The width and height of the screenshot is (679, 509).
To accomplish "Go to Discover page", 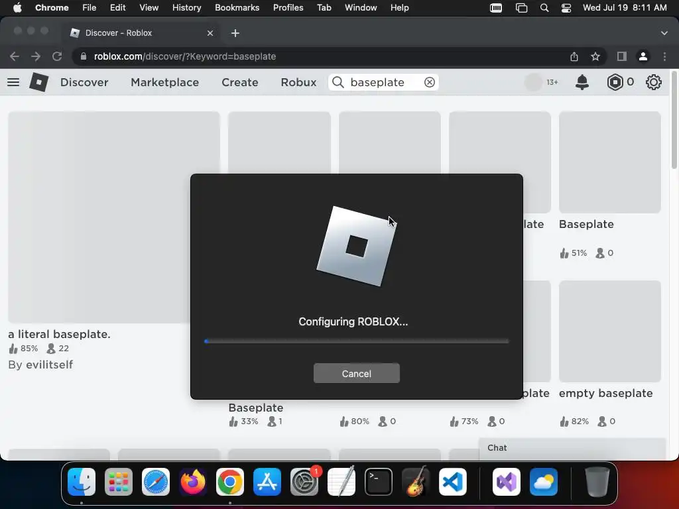I will click(x=84, y=82).
